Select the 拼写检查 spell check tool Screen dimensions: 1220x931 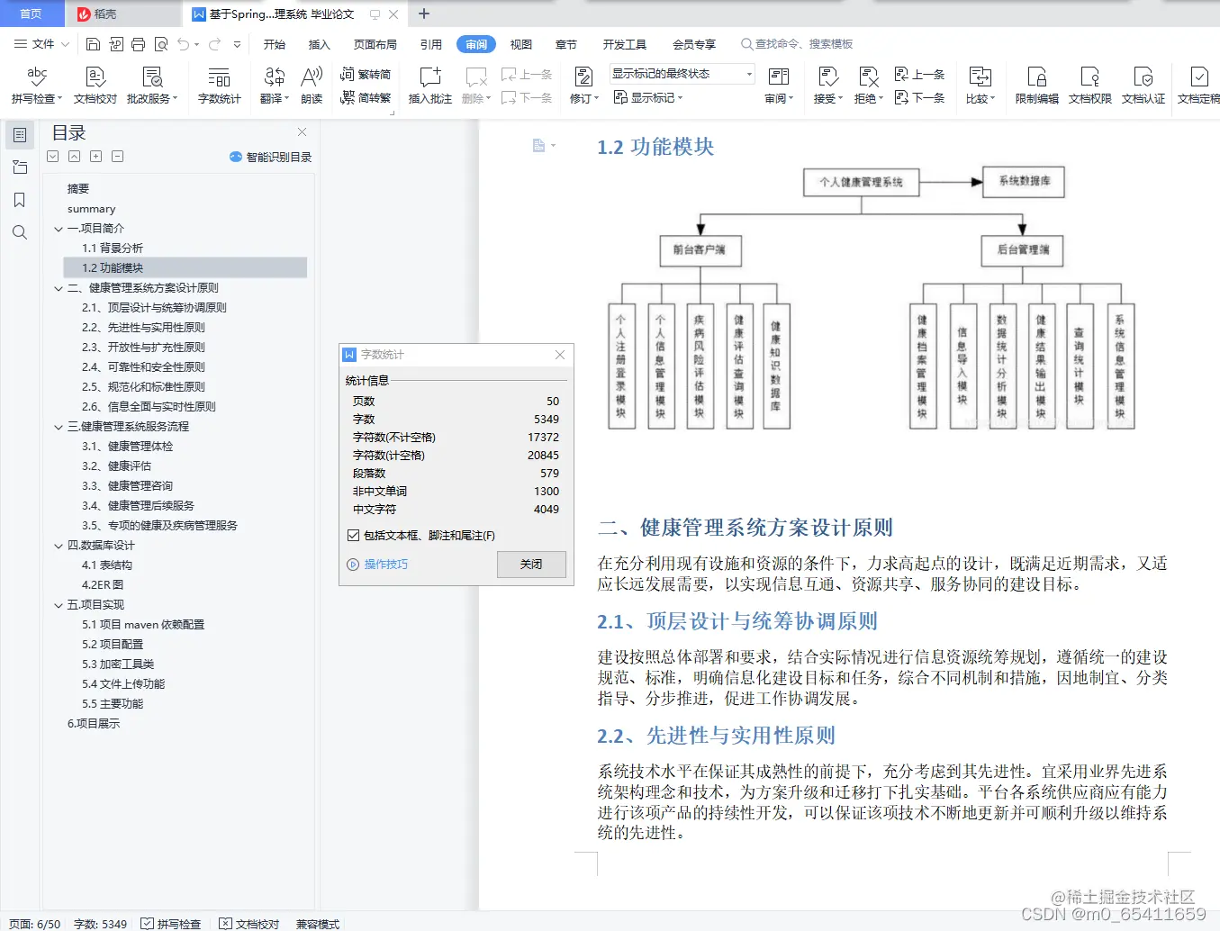(37, 86)
